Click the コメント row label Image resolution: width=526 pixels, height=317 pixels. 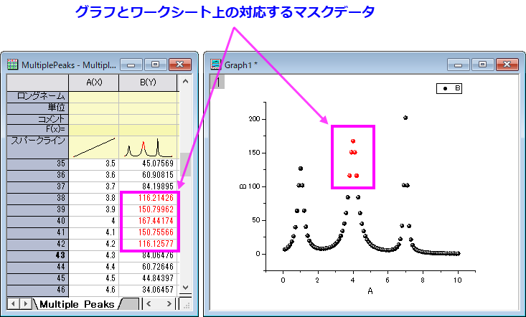coord(38,119)
